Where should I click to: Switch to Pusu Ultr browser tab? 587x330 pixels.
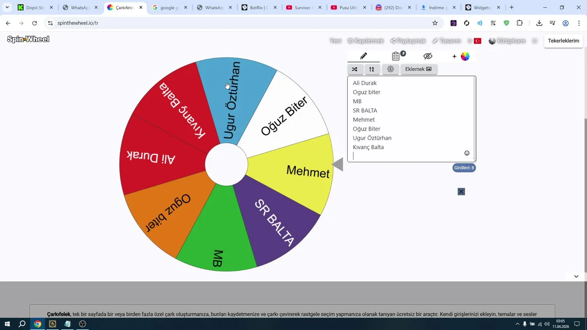coord(348,8)
